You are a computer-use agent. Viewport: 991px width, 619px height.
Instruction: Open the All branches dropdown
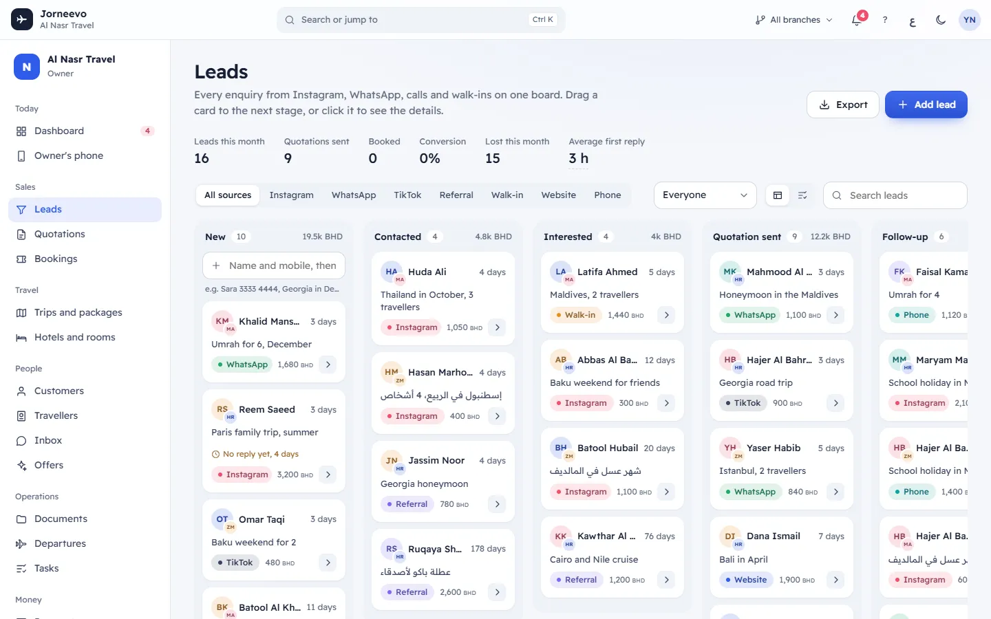pyautogui.click(x=793, y=20)
